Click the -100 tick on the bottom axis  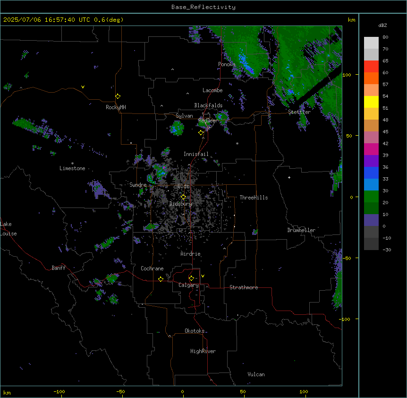[x=59, y=391]
